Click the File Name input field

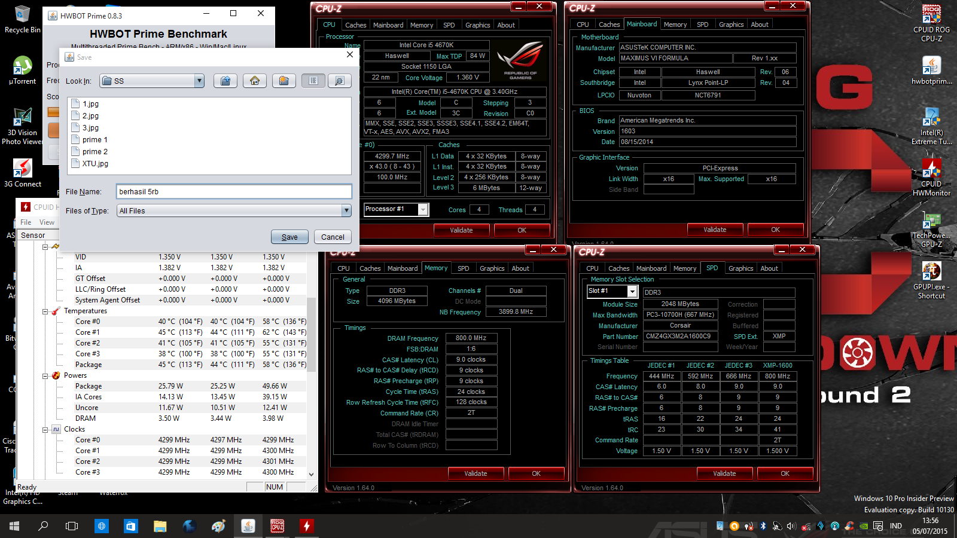click(x=234, y=191)
